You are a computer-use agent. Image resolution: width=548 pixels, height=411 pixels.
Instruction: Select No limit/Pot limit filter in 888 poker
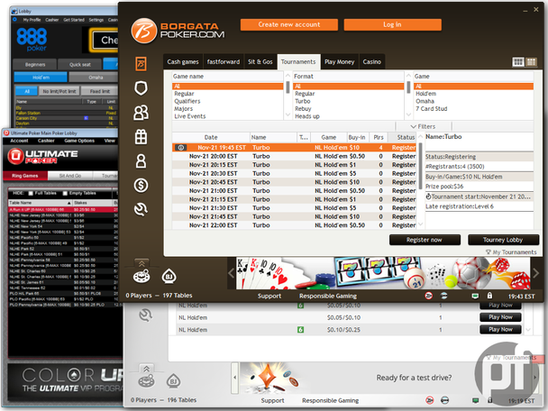(59, 91)
